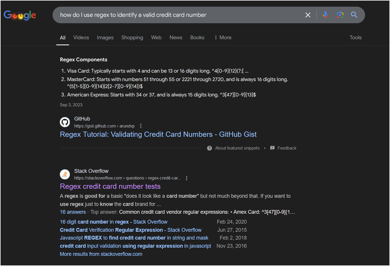The width and height of the screenshot is (390, 266).
Task: Click the Stack Overflow site name
Action: (x=91, y=171)
